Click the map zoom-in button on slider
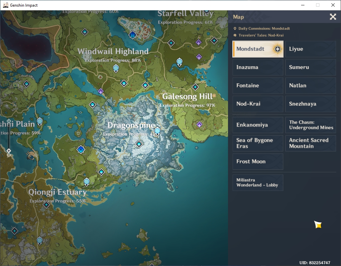Image resolution: width=341 pixels, height=266 pixels. pyautogui.click(x=9, y=121)
